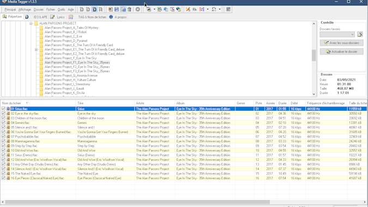Toggle checkbox for 09 Step by Step.flac

3,146
